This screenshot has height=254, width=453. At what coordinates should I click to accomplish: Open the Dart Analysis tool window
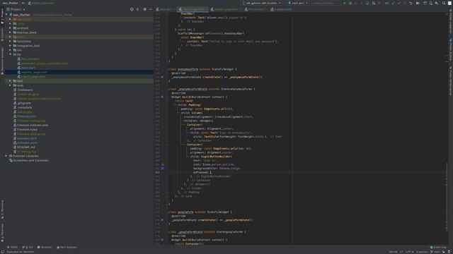pyautogui.click(x=67, y=247)
